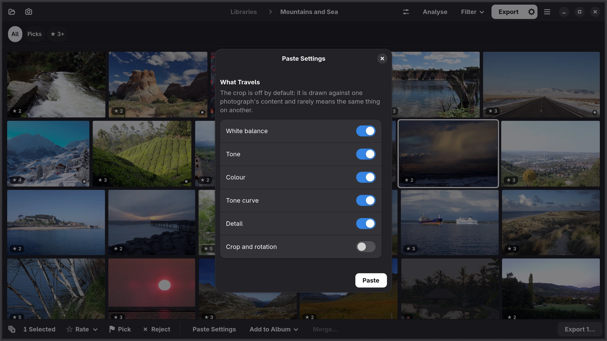607x341 pixels.
Task: Click the Export button
Action: click(x=508, y=12)
